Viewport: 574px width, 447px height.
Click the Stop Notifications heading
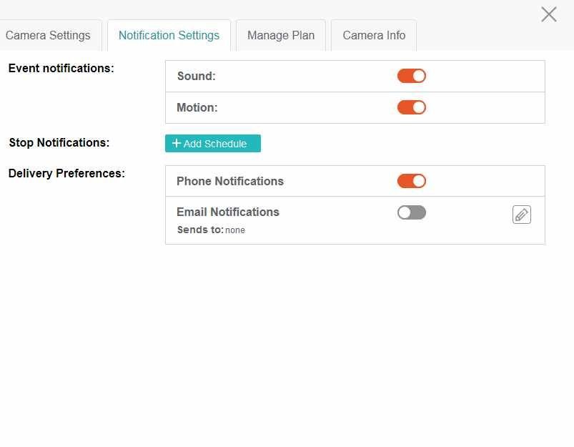(59, 142)
